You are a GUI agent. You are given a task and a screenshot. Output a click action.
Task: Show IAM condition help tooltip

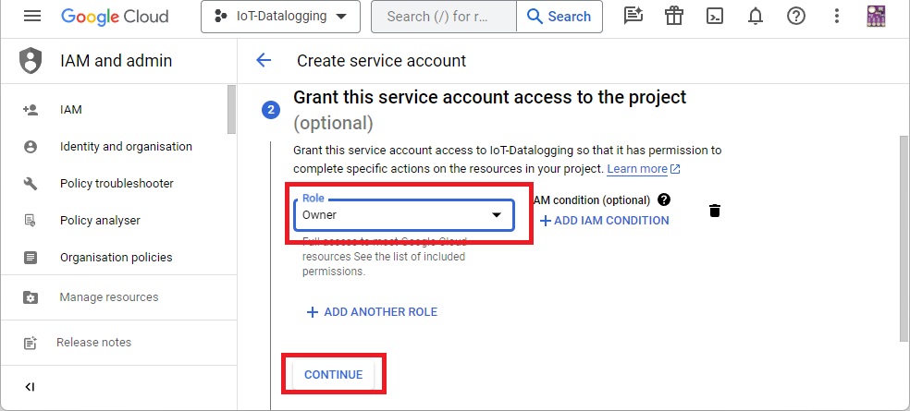pos(664,199)
